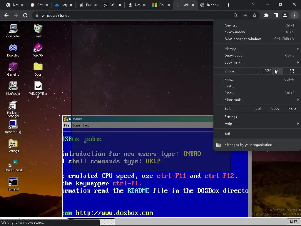Open a New Incognito window
The height and width of the screenshot is (226, 301).
pos(257,39)
